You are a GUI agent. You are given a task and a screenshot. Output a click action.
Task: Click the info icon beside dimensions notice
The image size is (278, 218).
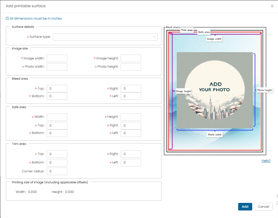click(7, 19)
